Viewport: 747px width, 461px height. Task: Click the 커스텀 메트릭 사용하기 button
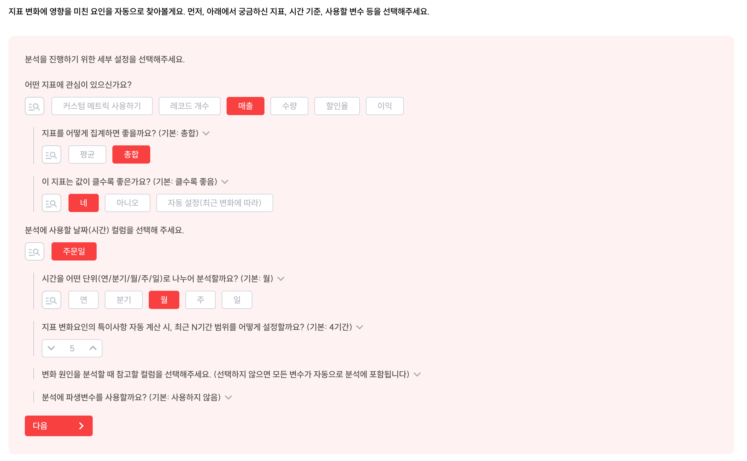click(102, 106)
